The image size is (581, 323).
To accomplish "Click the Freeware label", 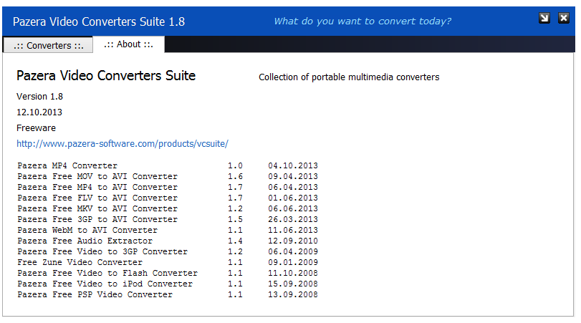I will (36, 127).
